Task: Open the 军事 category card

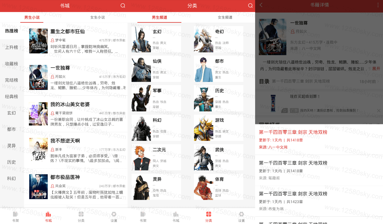Action: click(156, 98)
